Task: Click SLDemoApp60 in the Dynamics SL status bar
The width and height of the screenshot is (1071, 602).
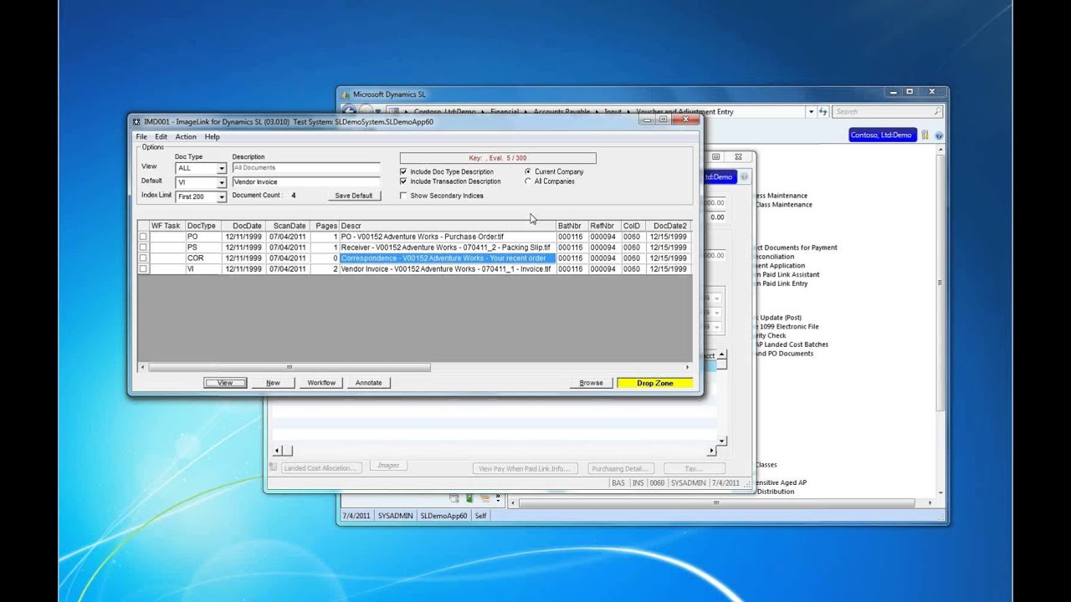Action: point(443,516)
